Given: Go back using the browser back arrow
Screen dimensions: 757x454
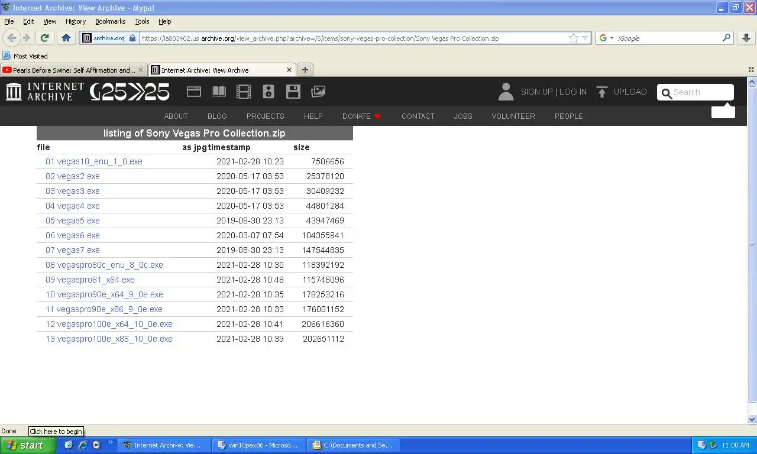Looking at the screenshot, I should click(11, 38).
